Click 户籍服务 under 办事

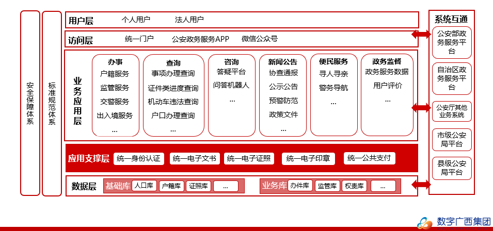tap(115, 74)
